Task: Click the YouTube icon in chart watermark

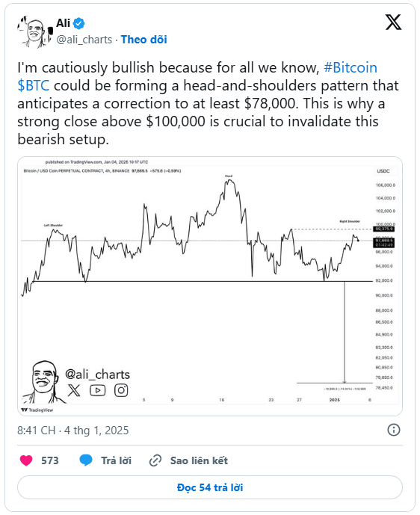Action: click(98, 390)
